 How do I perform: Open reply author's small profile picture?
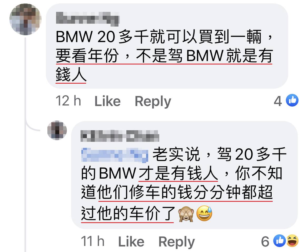[57, 130]
